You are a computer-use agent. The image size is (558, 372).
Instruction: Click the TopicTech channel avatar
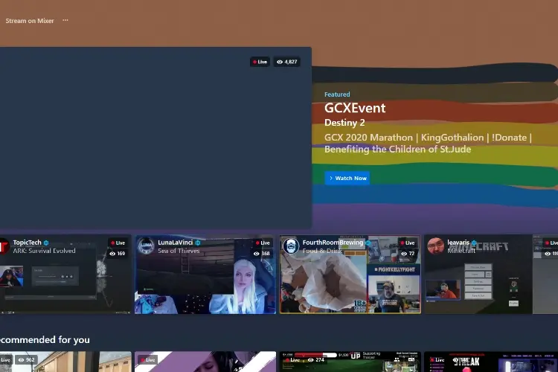tap(4, 246)
